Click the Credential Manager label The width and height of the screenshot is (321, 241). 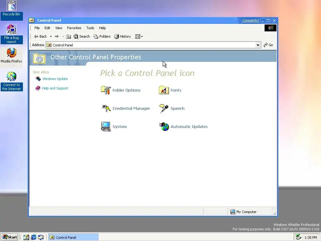(131, 108)
